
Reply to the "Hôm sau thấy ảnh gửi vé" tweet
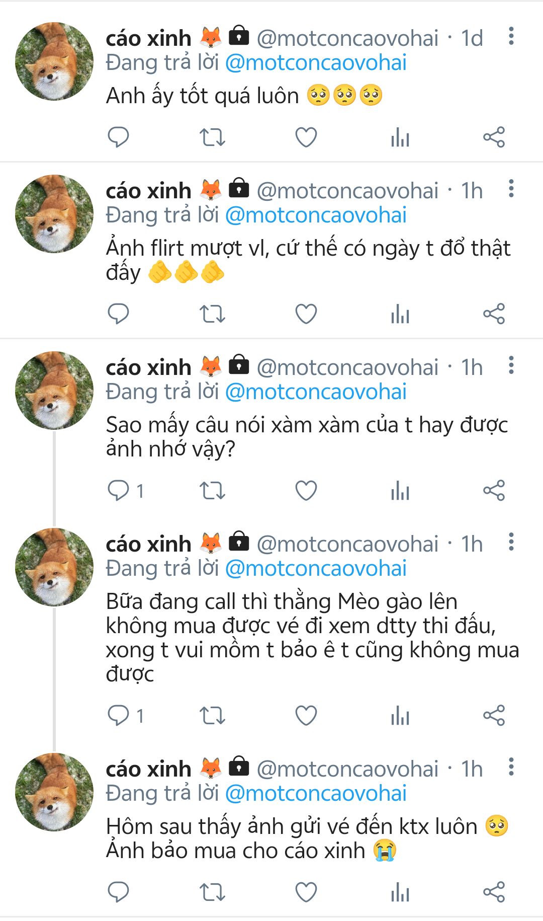(x=119, y=892)
